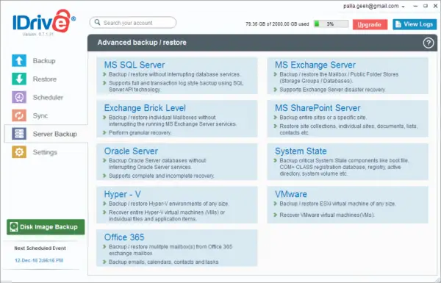Click the yellow Settings gear icon
441x283 pixels.
pos(19,152)
